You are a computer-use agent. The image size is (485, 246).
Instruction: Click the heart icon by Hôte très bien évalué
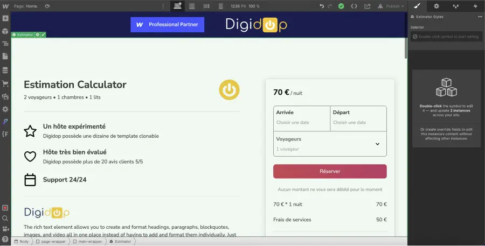(30, 157)
